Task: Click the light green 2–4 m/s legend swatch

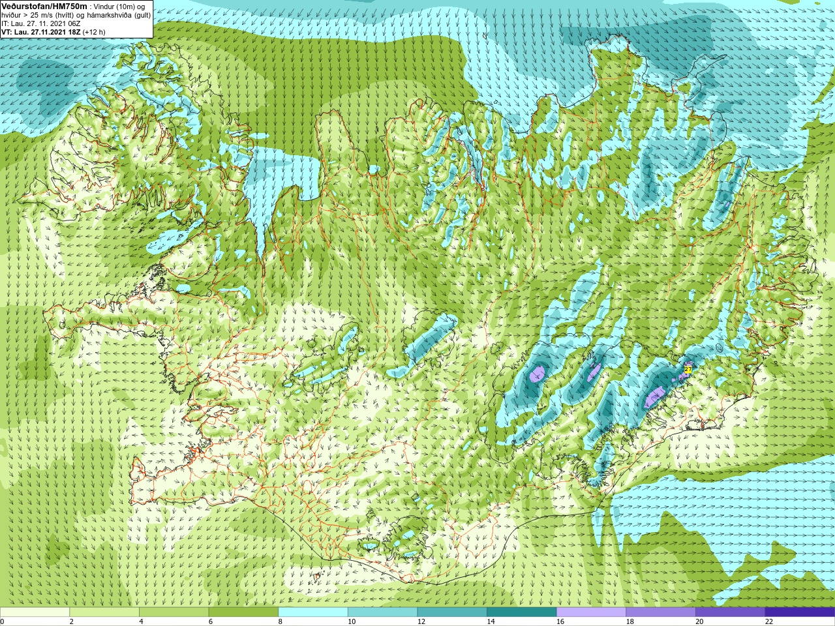Action: [104, 612]
